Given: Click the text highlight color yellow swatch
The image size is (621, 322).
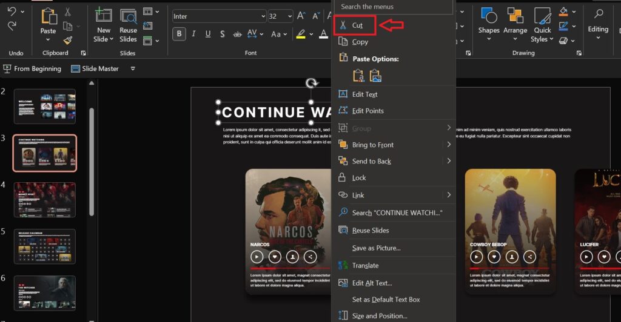Looking at the screenshot, I should pyautogui.click(x=301, y=34).
